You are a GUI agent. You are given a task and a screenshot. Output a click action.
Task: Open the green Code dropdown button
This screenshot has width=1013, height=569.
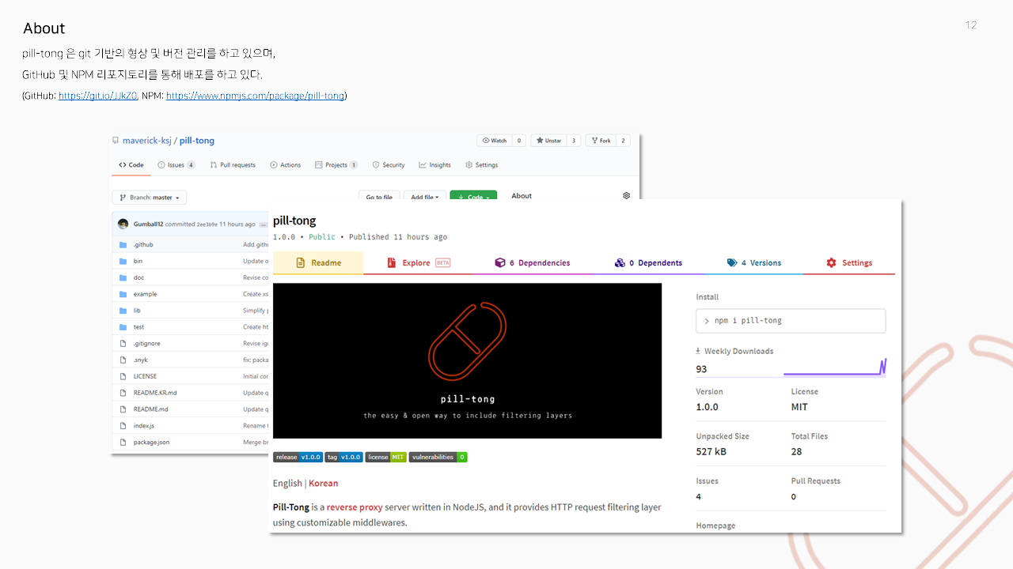tap(473, 196)
